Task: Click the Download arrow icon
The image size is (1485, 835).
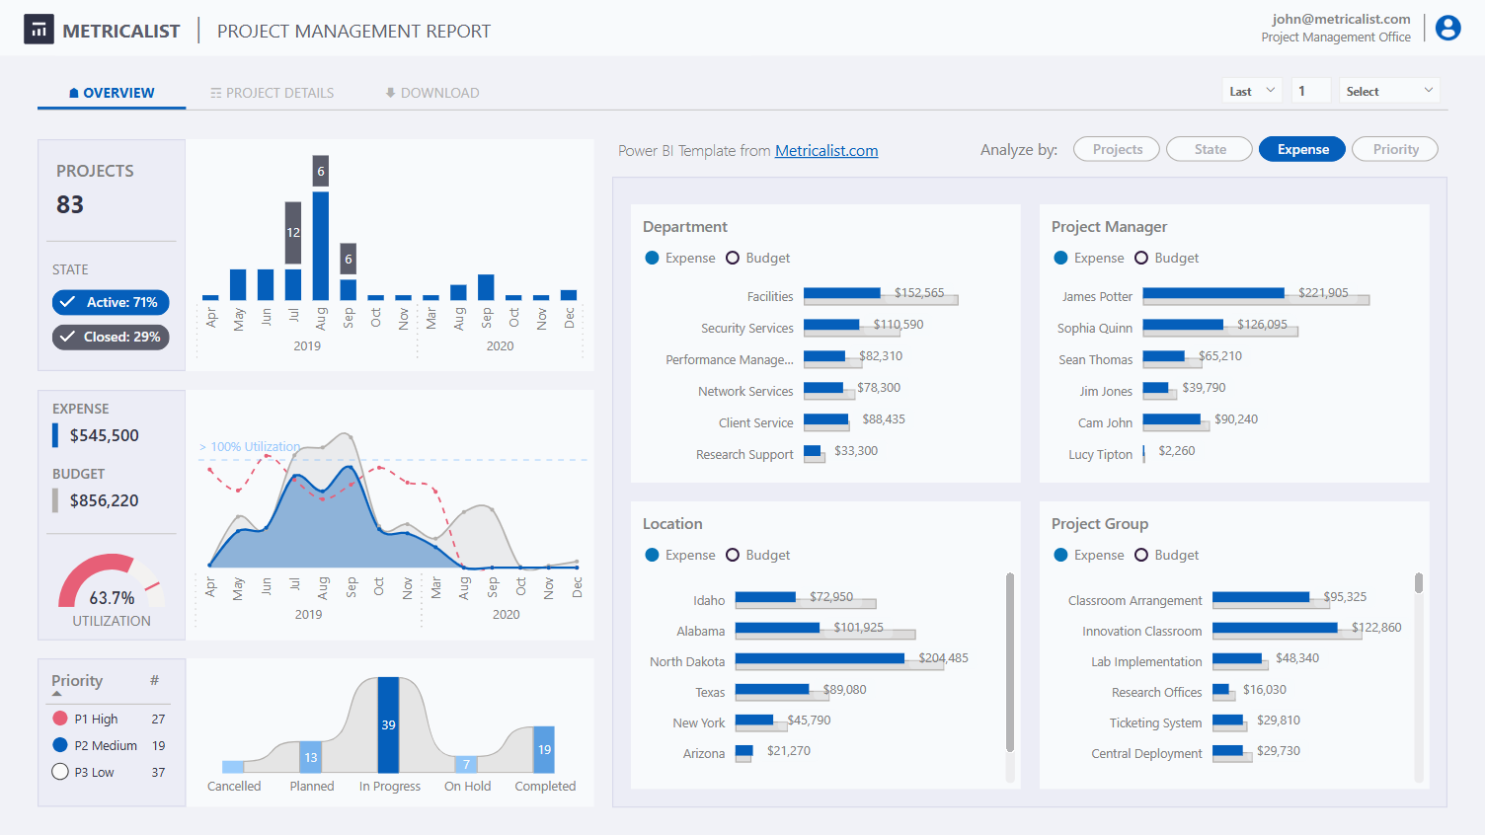Action: (390, 93)
